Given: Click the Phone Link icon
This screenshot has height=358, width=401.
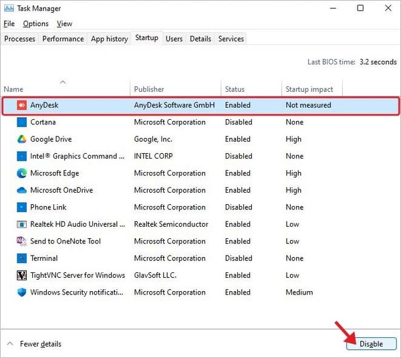Looking at the screenshot, I should (x=22, y=207).
